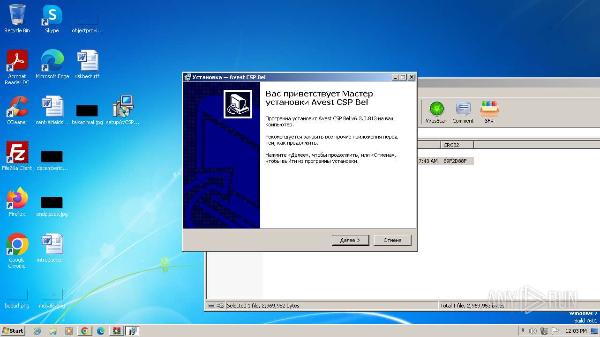Launch Chrome from the taskbar
This screenshot has height=337, width=600.
pos(85,331)
